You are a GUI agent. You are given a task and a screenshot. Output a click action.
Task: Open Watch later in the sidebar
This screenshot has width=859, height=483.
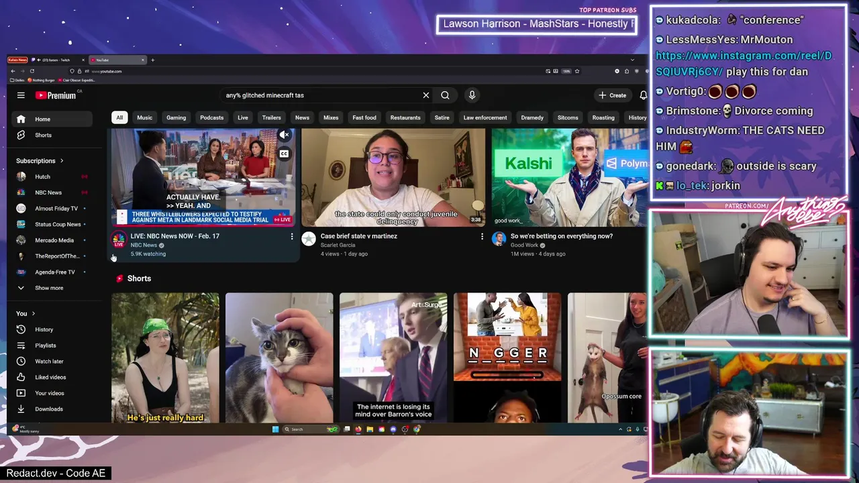click(52, 362)
